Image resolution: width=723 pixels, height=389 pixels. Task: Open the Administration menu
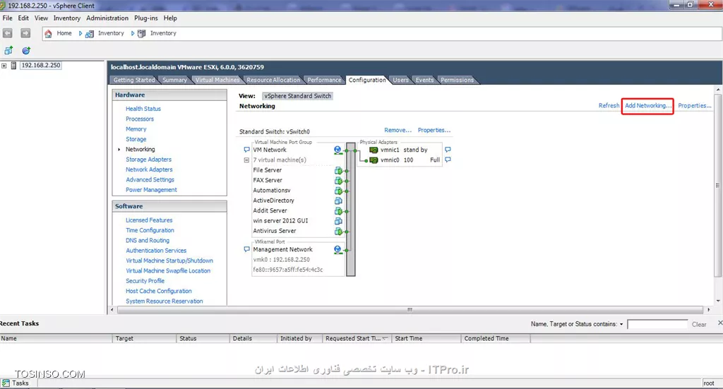(x=107, y=18)
